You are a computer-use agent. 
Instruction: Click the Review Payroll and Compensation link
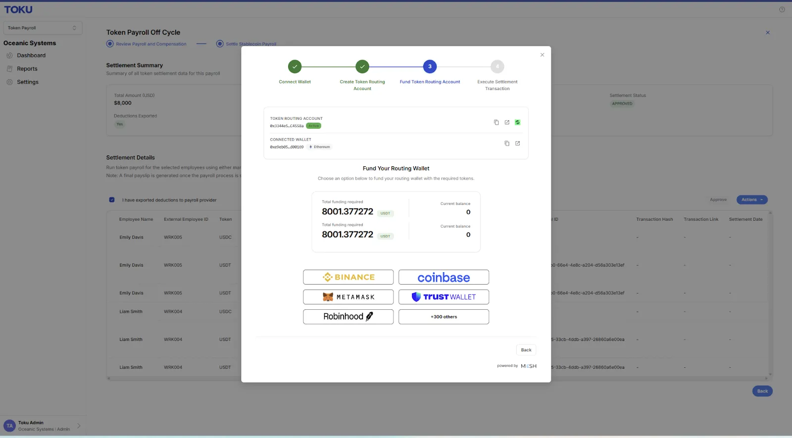[151, 44]
